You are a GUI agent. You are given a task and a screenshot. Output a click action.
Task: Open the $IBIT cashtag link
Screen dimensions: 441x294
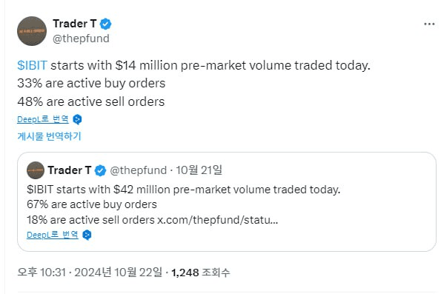point(32,65)
